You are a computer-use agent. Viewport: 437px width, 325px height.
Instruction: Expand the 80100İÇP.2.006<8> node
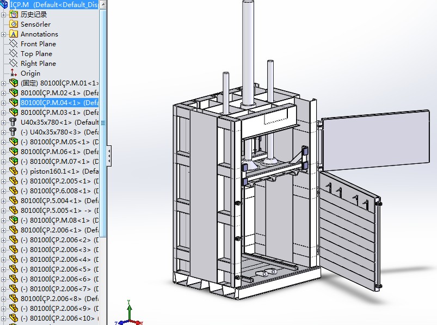click(3, 299)
